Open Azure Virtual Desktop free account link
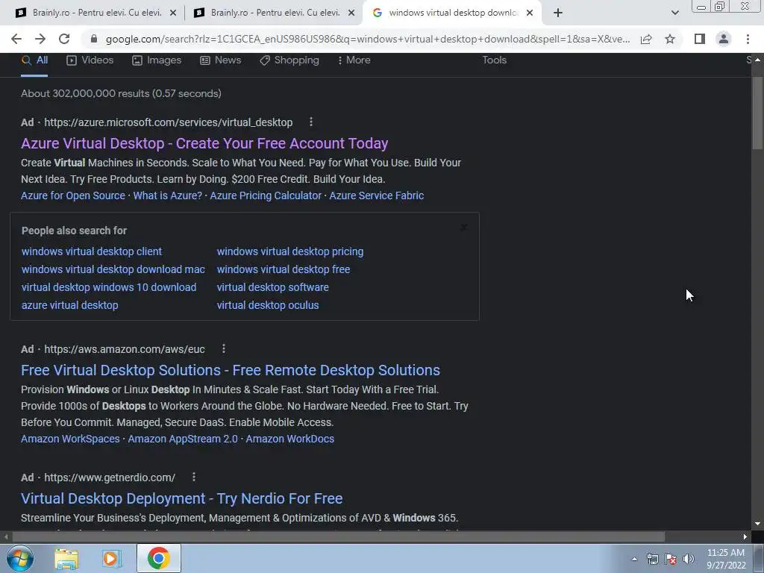 [204, 143]
